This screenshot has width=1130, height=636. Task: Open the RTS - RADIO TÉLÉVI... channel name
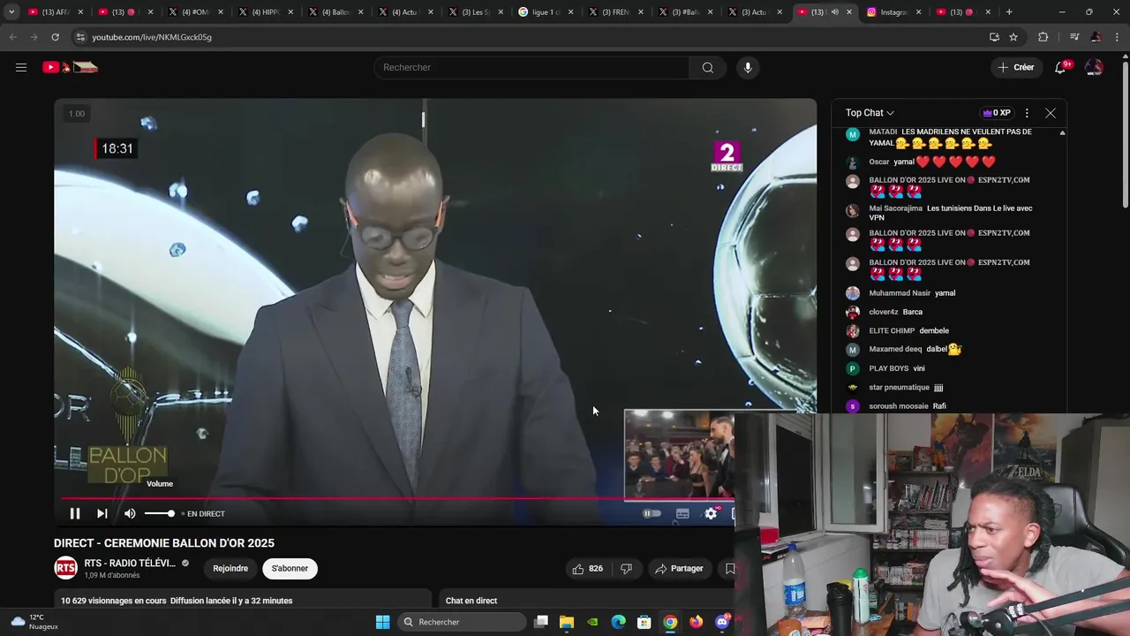(x=130, y=563)
